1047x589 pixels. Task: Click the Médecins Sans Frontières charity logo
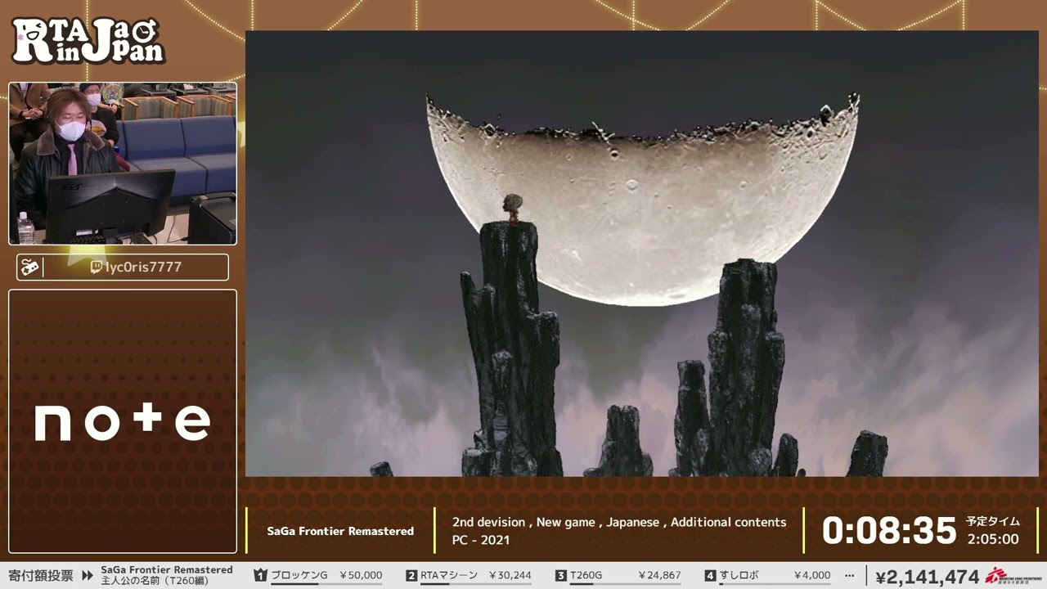(x=1007, y=576)
